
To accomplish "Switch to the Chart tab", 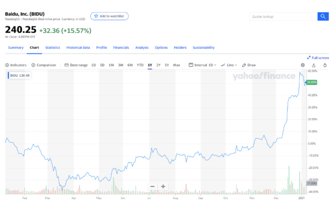I will point(35,48).
